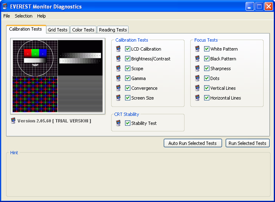Image resolution: width=275 pixels, height=202 pixels.
Task: Click the monitor icon beside Horizontal Lines
Action: pyautogui.click(x=197, y=98)
